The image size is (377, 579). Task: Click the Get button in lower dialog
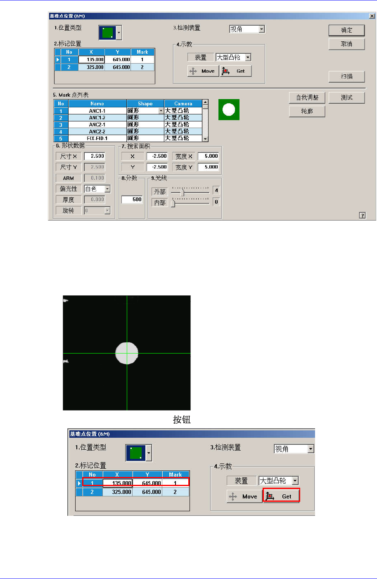point(282,496)
